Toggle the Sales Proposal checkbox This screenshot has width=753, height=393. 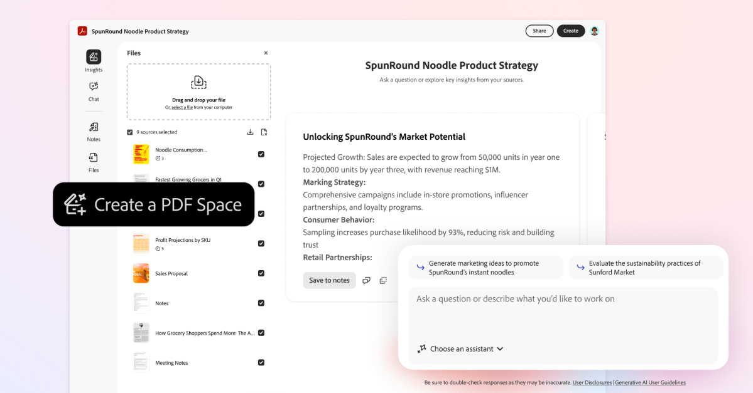261,273
